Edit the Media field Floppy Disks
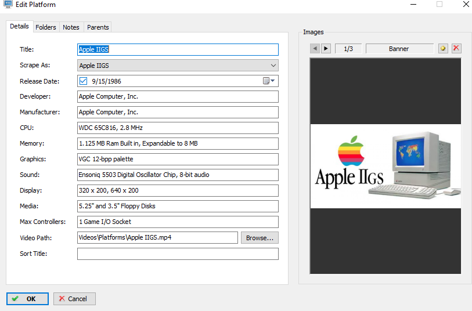This screenshot has height=311, width=472. pyautogui.click(x=178, y=206)
